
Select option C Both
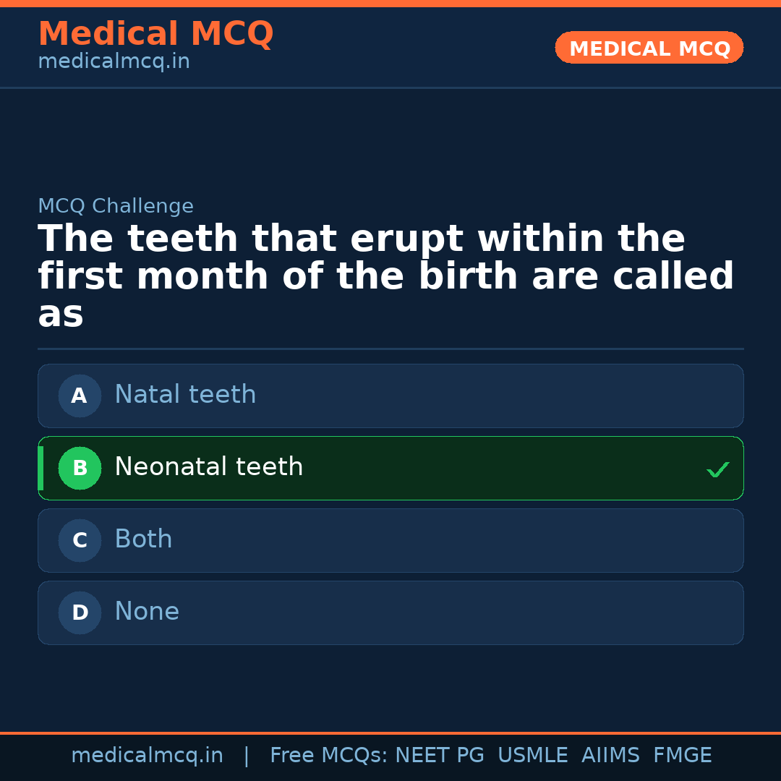click(390, 540)
